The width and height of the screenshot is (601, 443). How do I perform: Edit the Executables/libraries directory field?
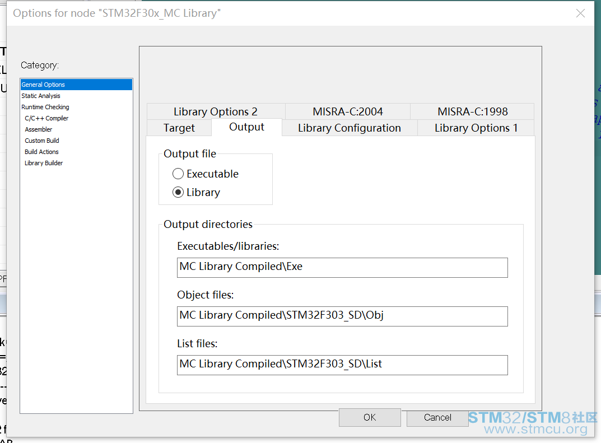342,268
